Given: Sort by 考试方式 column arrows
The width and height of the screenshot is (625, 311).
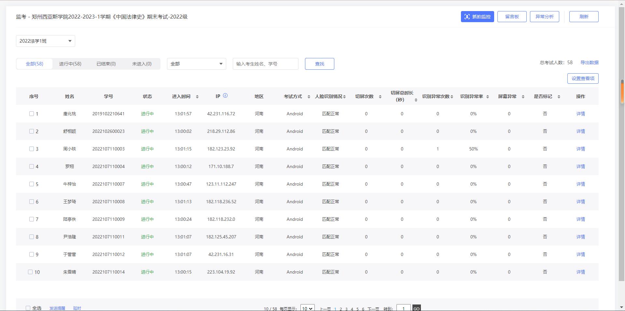Looking at the screenshot, I should tap(309, 97).
